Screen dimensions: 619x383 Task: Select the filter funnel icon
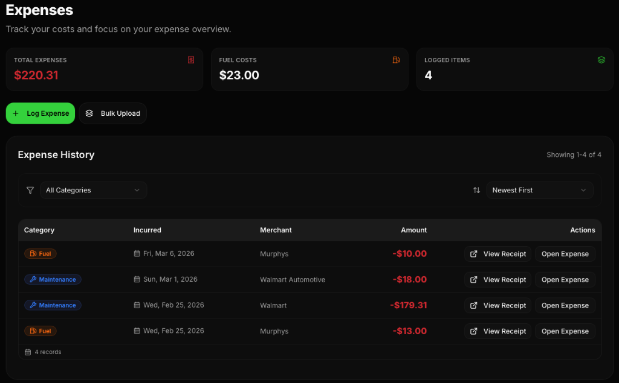(x=30, y=190)
